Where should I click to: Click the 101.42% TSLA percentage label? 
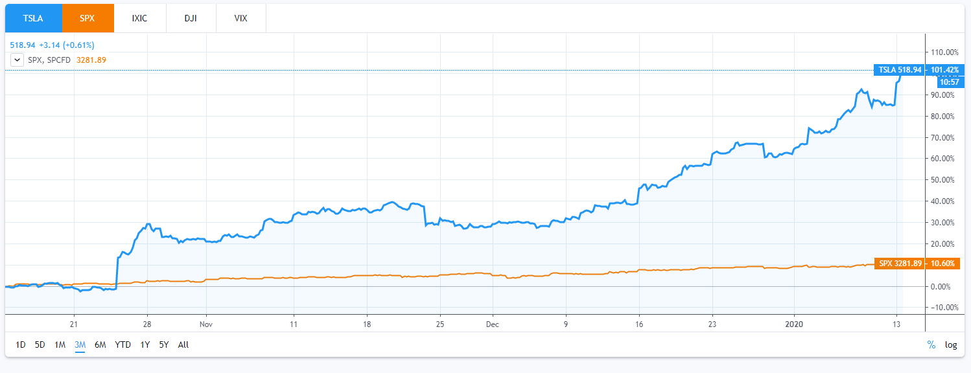[945, 70]
